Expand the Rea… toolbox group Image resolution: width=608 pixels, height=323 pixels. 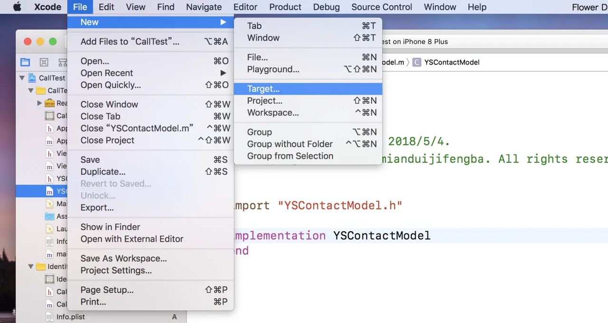[x=40, y=103]
